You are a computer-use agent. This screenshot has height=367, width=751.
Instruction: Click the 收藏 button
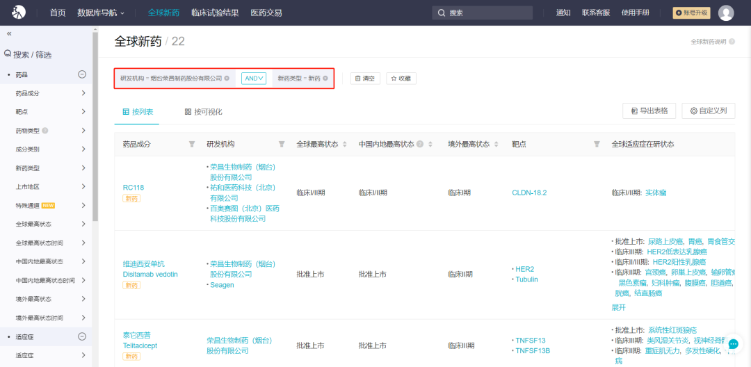(x=401, y=79)
